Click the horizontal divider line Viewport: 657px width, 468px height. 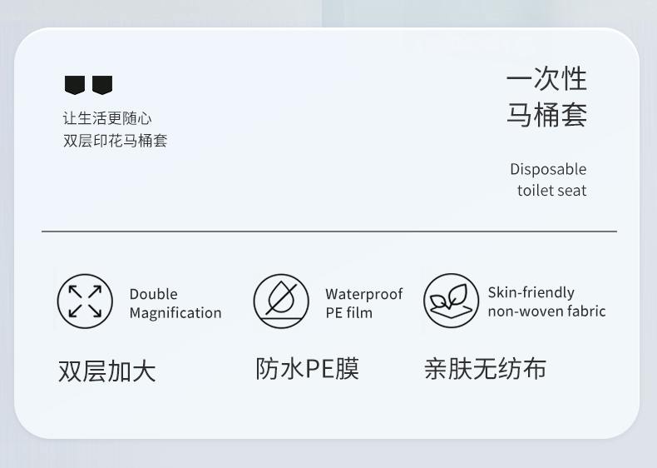328,231
